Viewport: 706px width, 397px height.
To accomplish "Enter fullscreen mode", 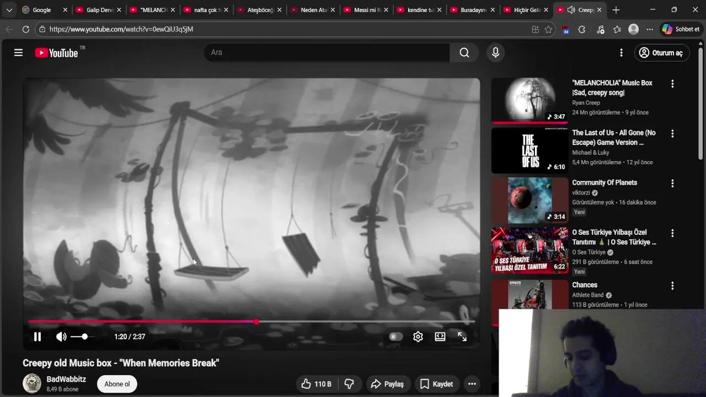I will point(462,336).
